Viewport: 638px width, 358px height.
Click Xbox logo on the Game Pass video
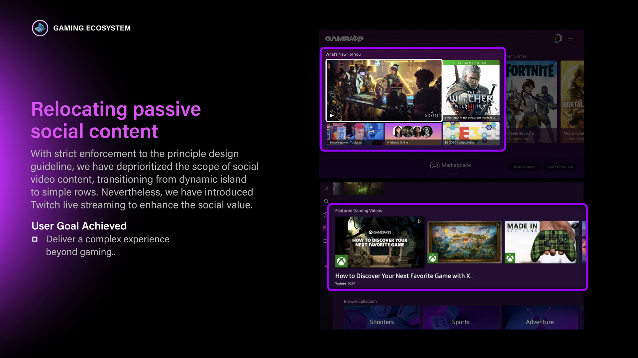pos(341,261)
